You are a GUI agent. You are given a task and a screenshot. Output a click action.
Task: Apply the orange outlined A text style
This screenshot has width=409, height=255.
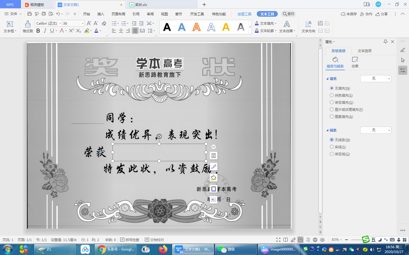point(197,27)
